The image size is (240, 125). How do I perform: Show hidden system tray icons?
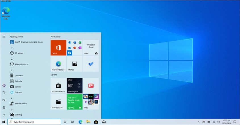coord(199,122)
